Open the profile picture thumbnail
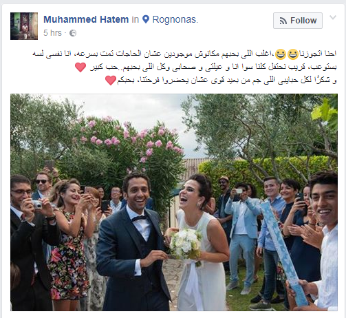The width and height of the screenshot is (346, 318). pos(24,26)
